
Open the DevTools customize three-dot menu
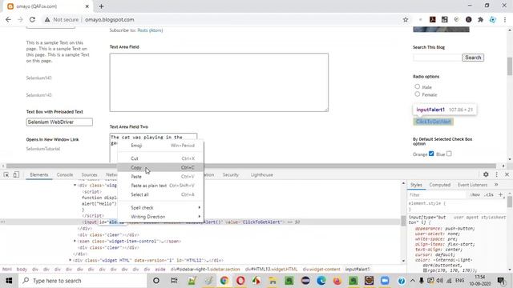[x=497, y=174]
